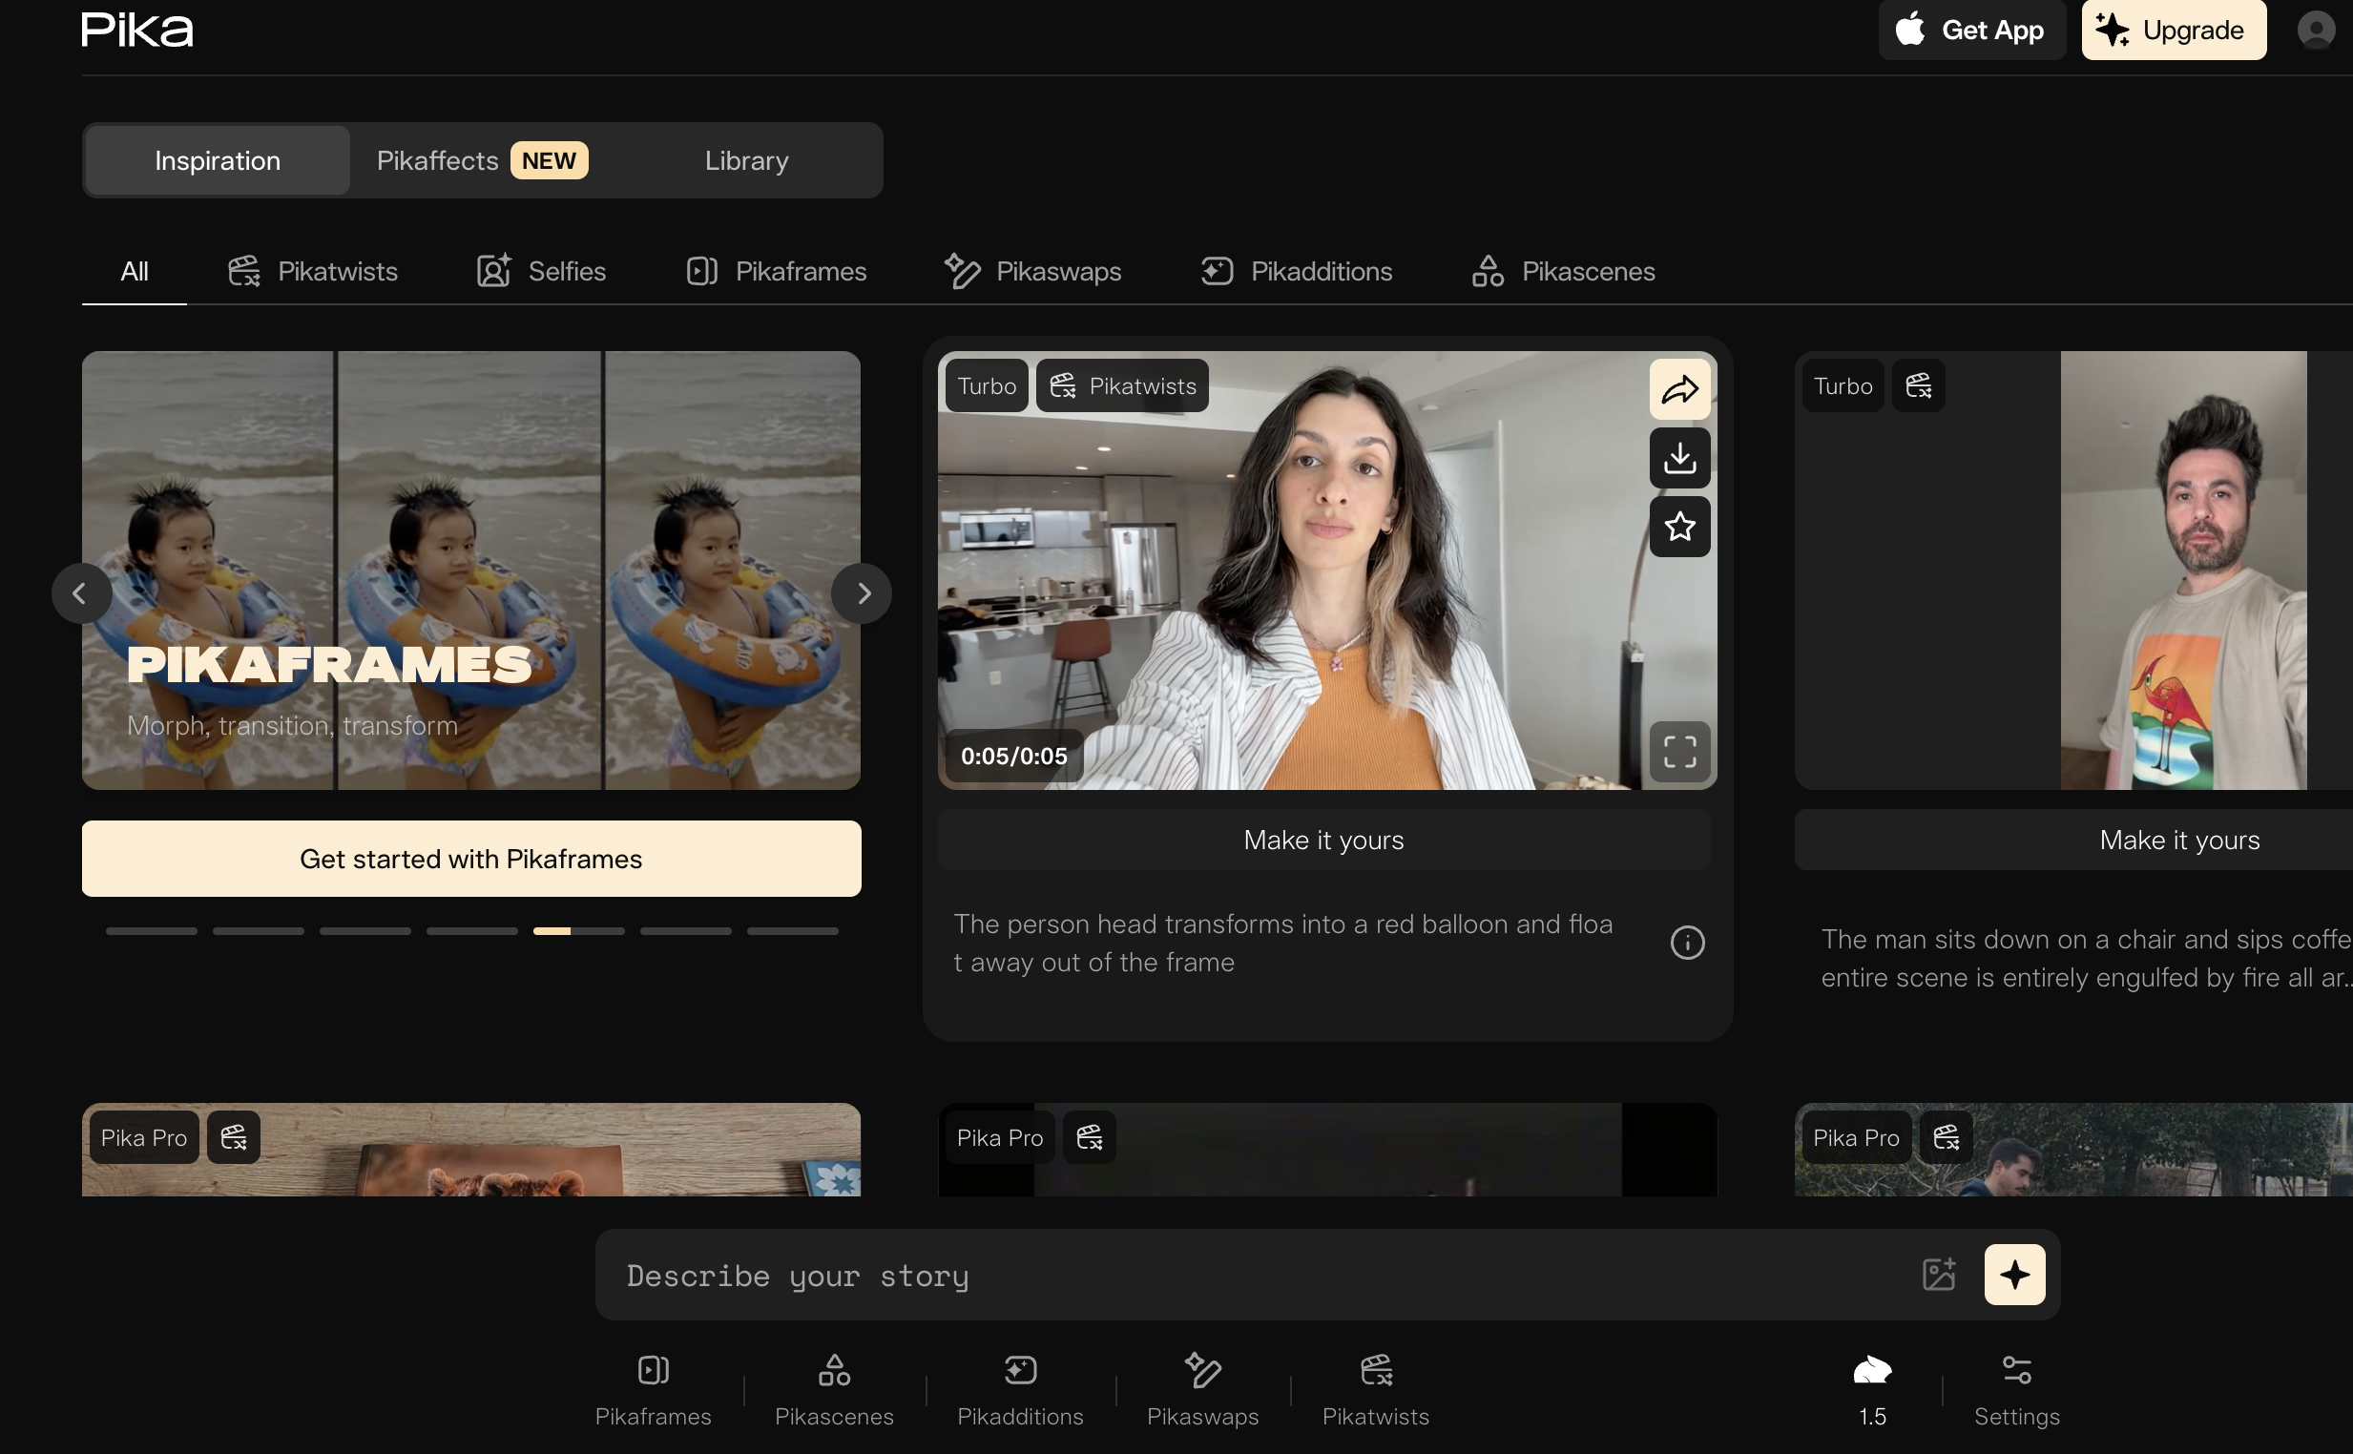Click Get started with Pikaframes
This screenshot has height=1454, width=2353.
click(x=471, y=859)
